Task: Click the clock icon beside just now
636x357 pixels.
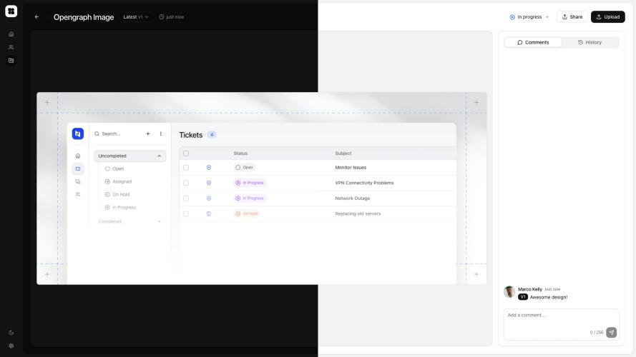Action: 162,17
